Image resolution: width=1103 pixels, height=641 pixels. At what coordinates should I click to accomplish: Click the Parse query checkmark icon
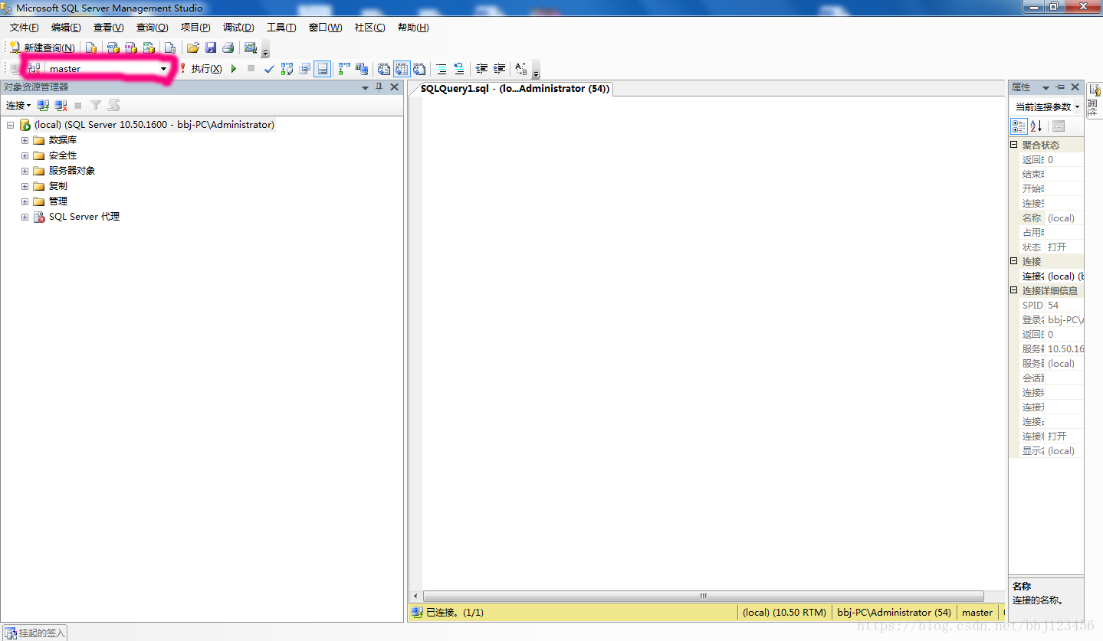click(269, 69)
